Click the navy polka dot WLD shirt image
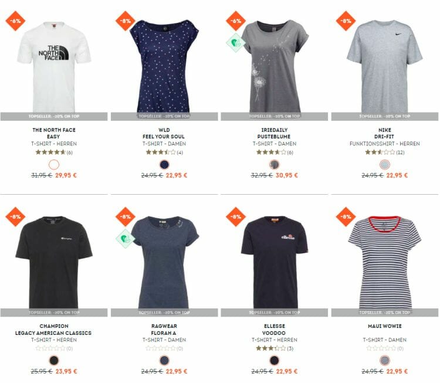The image size is (440, 383). pyautogui.click(x=164, y=66)
